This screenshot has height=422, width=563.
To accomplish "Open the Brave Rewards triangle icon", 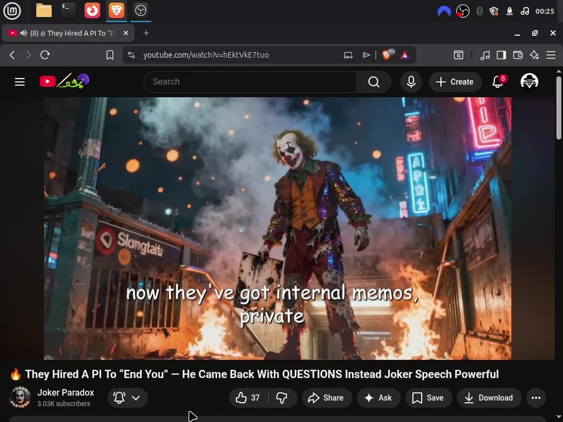I will tap(405, 55).
